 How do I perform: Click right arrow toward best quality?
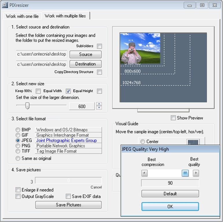click(x=196, y=173)
